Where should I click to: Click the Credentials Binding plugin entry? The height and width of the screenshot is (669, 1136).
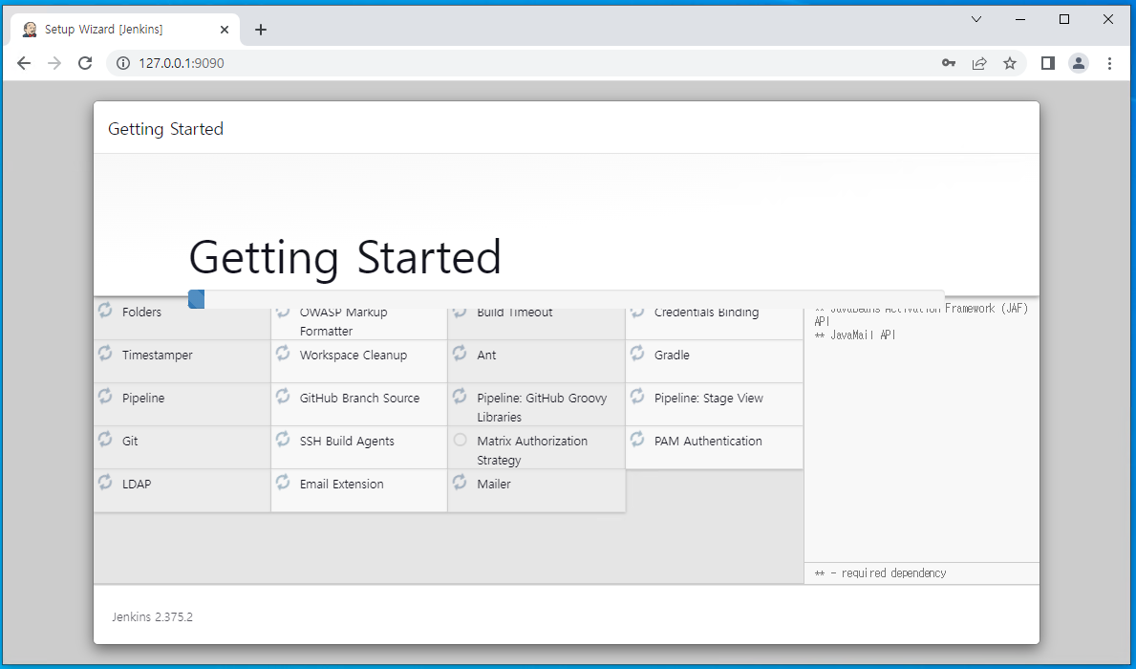pyautogui.click(x=714, y=318)
